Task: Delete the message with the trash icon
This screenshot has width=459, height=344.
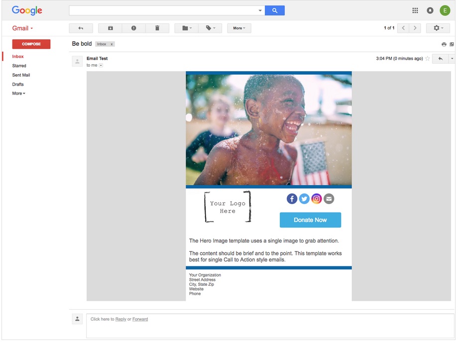Action: click(x=157, y=28)
